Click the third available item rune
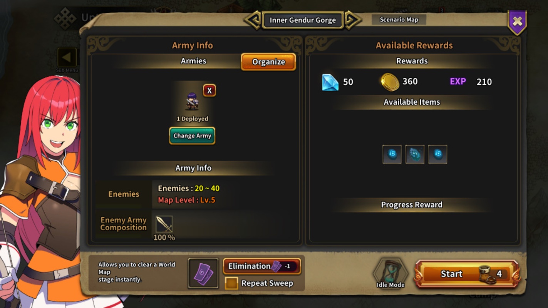 coord(437,154)
